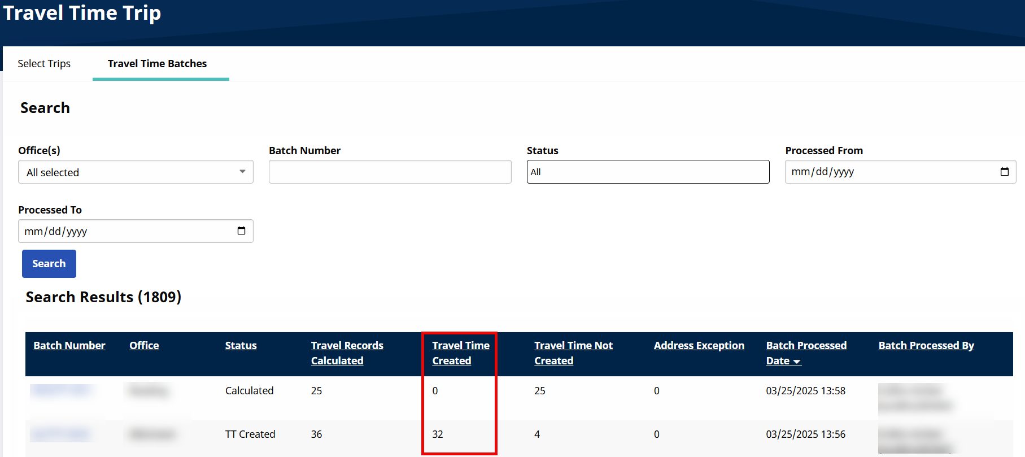Focus the Processed From date field
1025x457 pixels.
point(887,172)
